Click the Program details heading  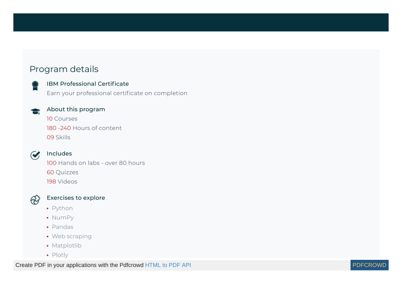pos(64,69)
